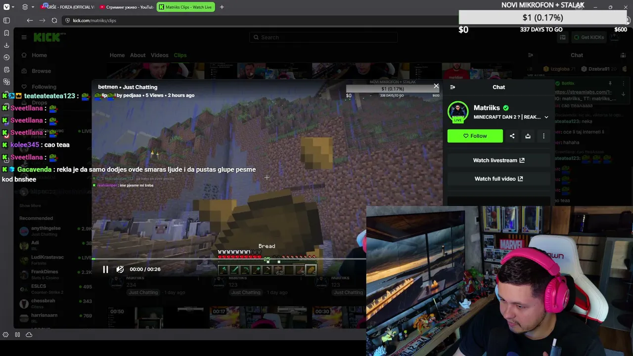Open Browse in the Kick sidebar

click(41, 71)
